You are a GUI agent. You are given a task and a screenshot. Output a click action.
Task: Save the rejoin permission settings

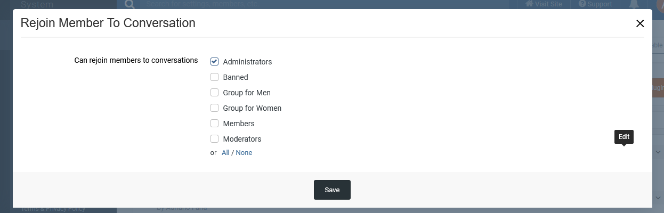(332, 190)
